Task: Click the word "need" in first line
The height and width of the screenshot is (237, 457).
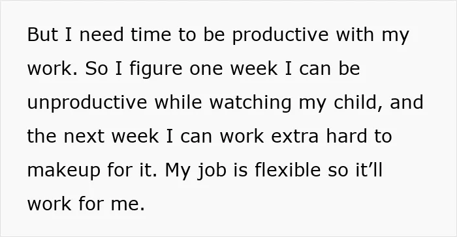Action: [101, 35]
